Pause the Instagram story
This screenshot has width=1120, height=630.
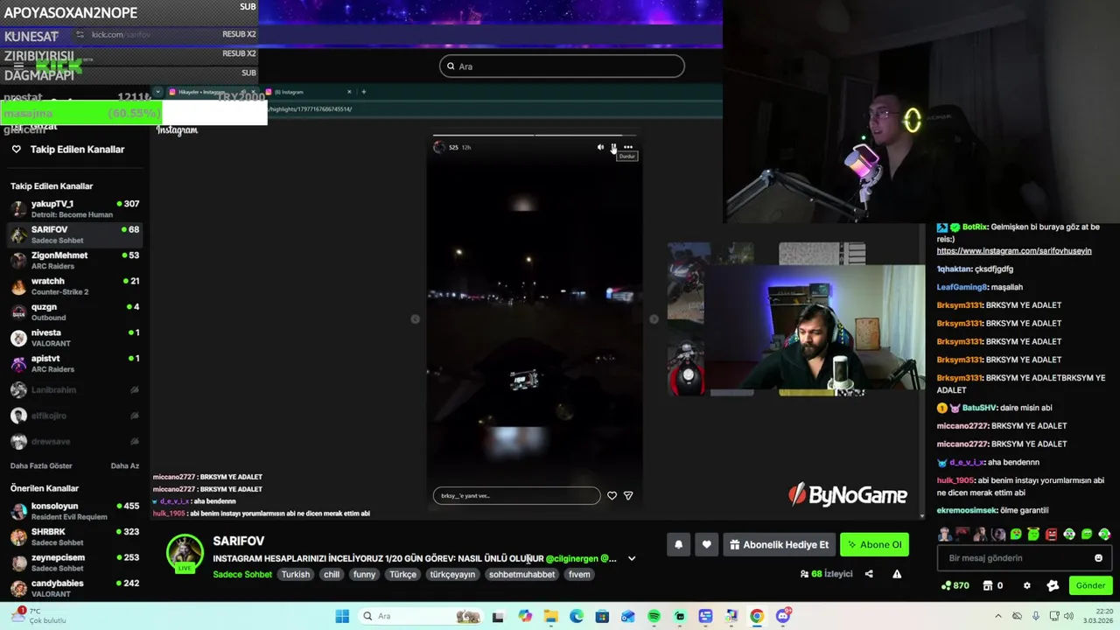pyautogui.click(x=613, y=147)
